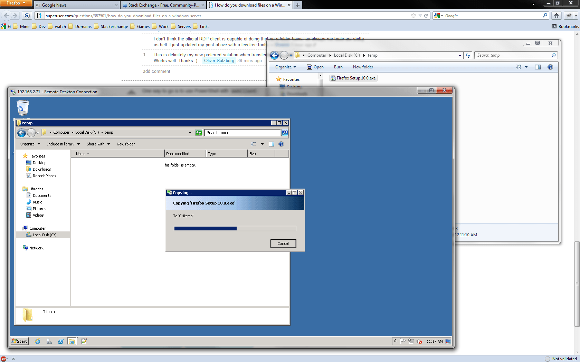Image resolution: width=580 pixels, height=362 pixels.
Task: Select Local Disk (C:) in remote tree
Action: click(43, 235)
